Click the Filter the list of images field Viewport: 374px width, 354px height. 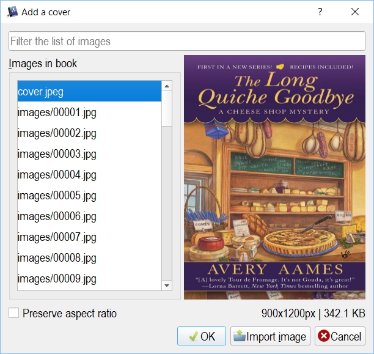coord(187,41)
